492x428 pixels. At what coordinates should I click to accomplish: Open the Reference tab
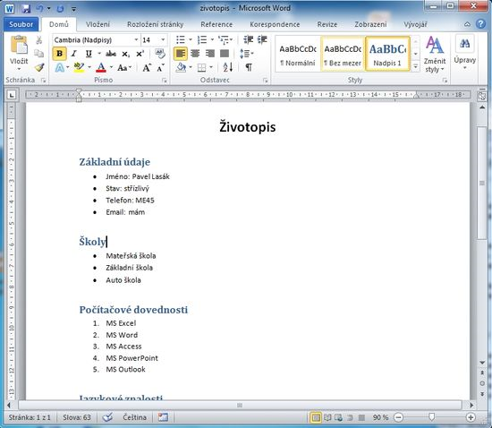click(216, 24)
